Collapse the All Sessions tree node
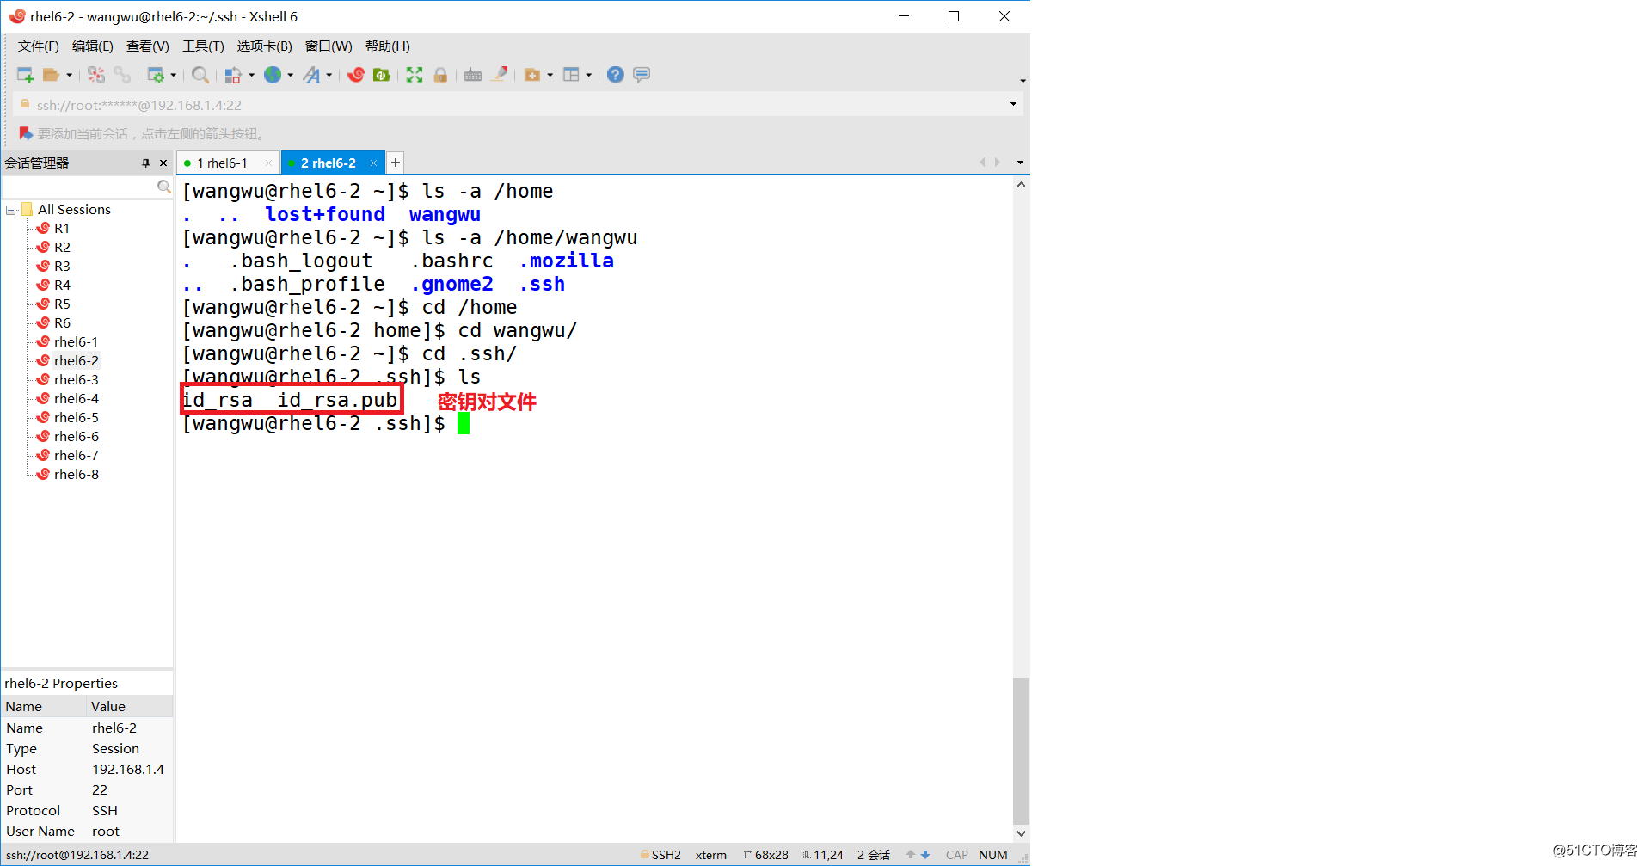 click(11, 210)
